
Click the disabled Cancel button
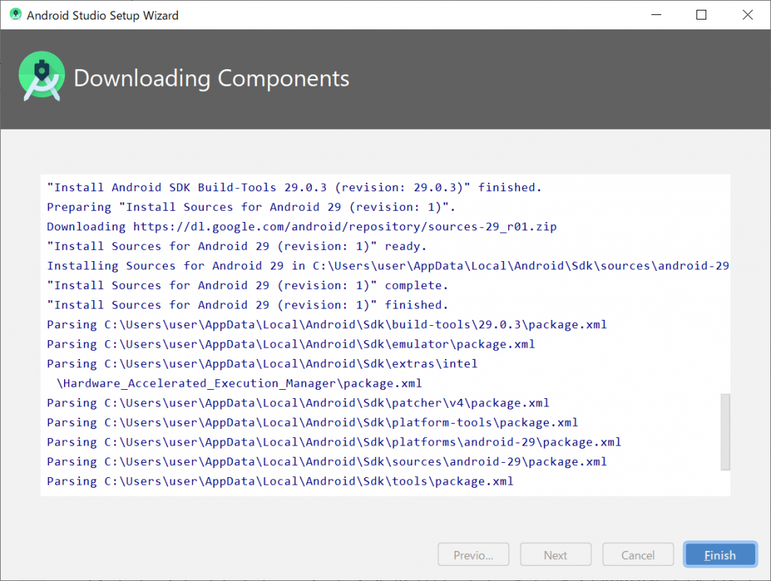point(638,555)
